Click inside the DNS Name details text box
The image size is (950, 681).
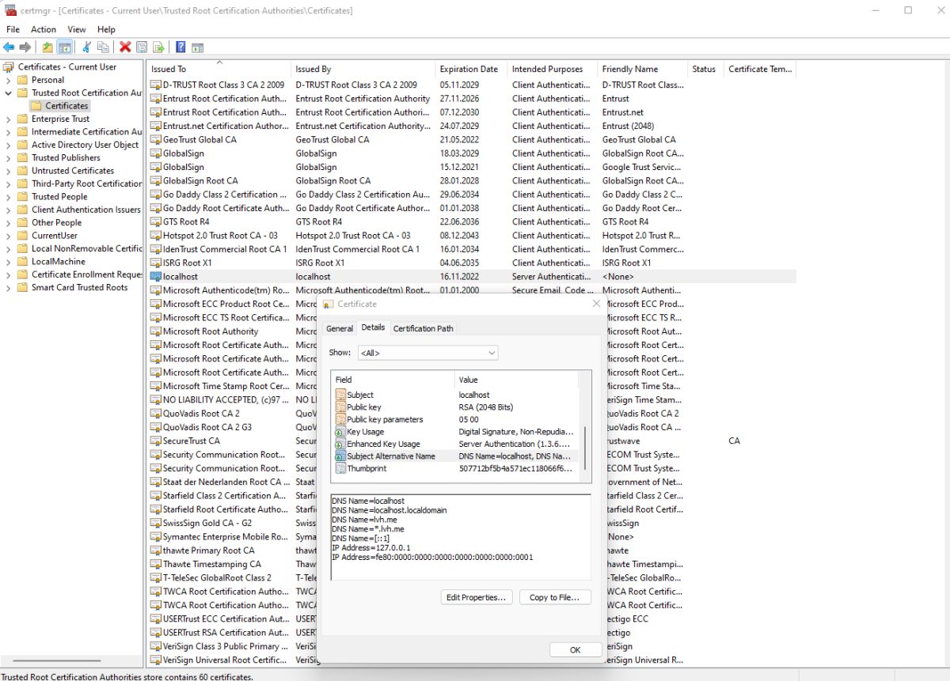[x=461, y=537]
